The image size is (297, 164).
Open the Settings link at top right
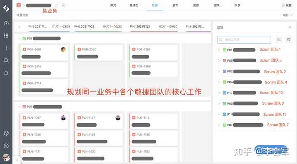(x=287, y=5)
